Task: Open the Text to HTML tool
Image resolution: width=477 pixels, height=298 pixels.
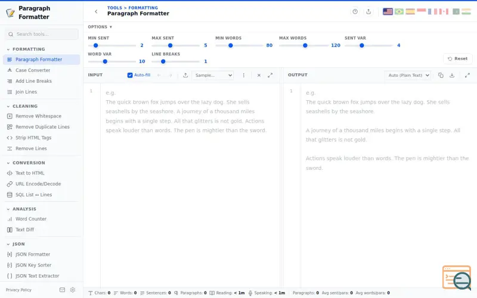Action: (41, 173)
